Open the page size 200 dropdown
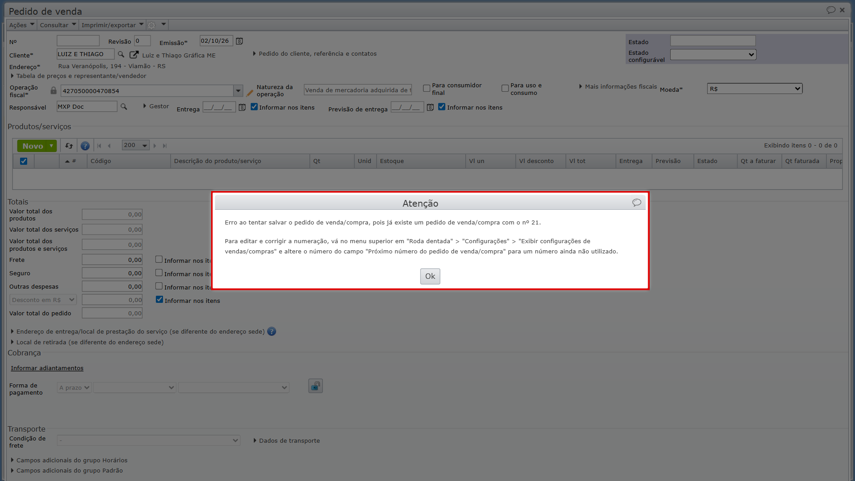The image size is (855, 481). click(135, 145)
